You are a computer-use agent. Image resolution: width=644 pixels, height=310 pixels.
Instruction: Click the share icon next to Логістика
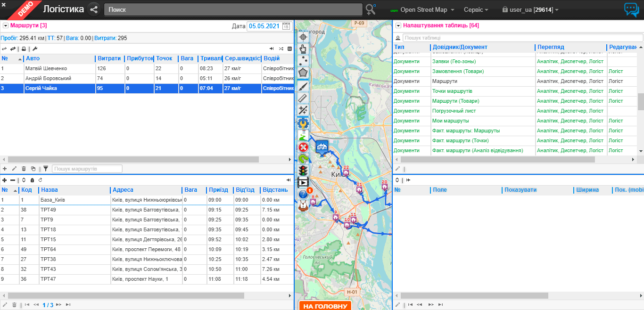94,9
